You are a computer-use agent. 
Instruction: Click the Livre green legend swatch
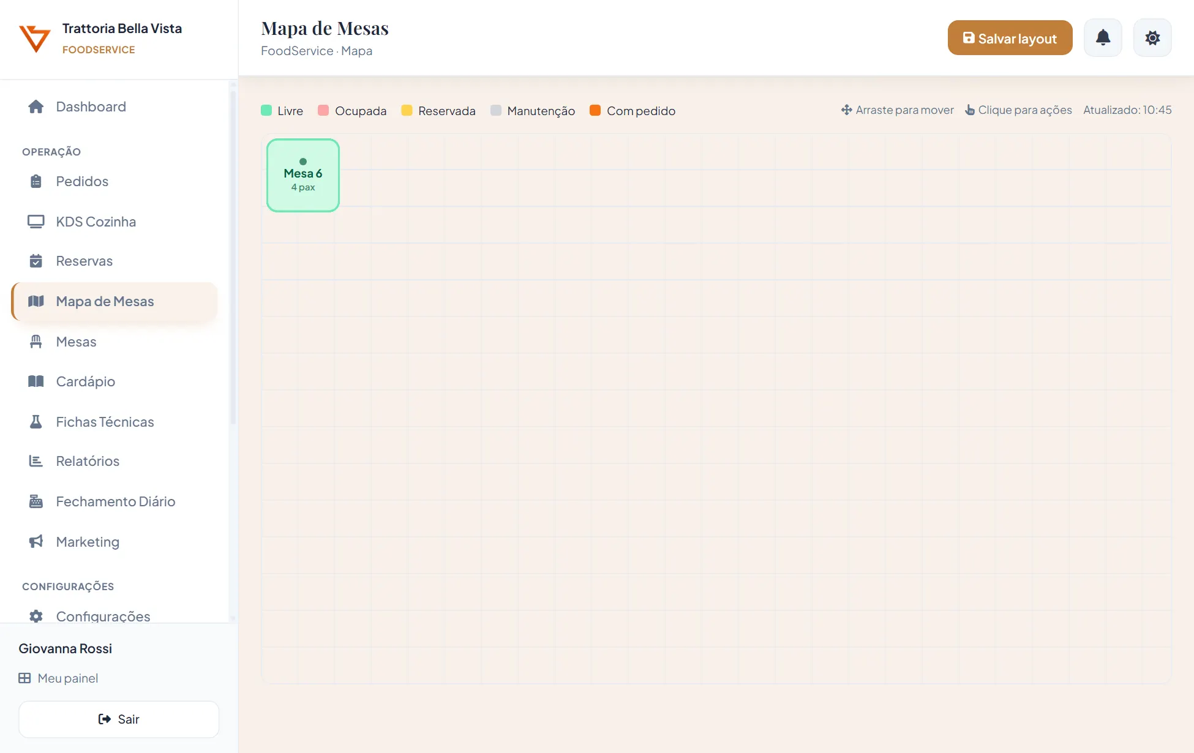[x=266, y=110]
